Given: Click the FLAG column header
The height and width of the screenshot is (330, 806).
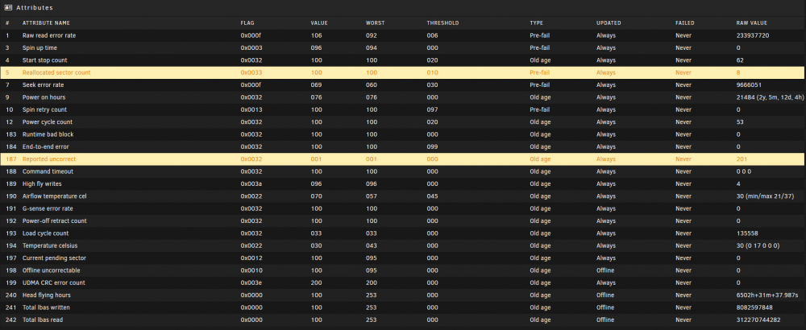Looking at the screenshot, I should pos(247,23).
